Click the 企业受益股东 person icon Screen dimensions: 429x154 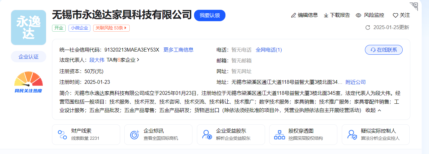[207, 135]
